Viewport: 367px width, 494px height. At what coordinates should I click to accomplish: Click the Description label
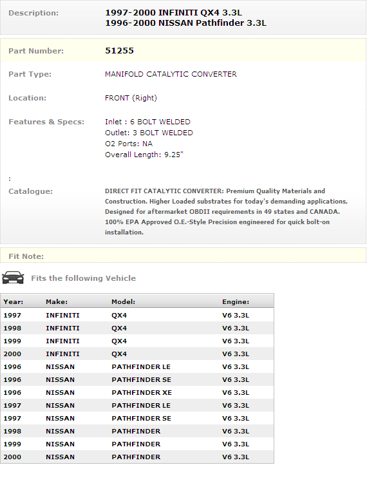coord(33,14)
